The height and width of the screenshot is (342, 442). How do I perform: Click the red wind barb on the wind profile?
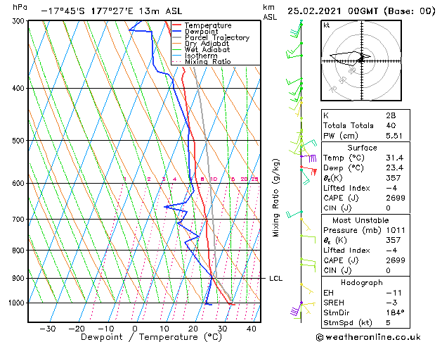click(x=308, y=170)
